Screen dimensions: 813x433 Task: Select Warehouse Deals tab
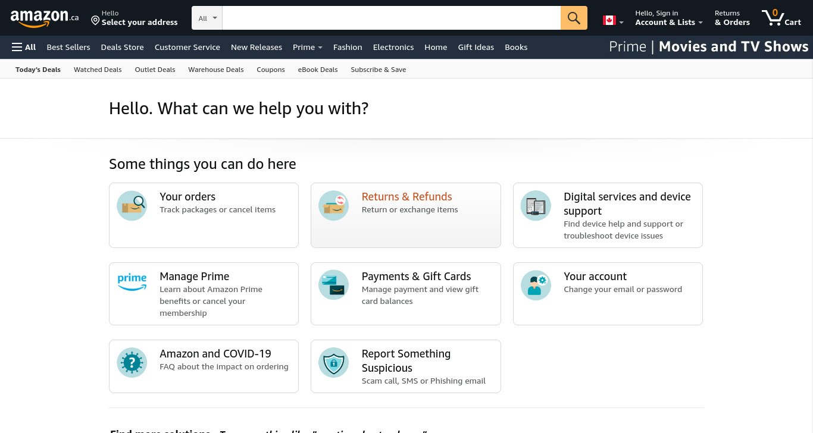point(216,70)
